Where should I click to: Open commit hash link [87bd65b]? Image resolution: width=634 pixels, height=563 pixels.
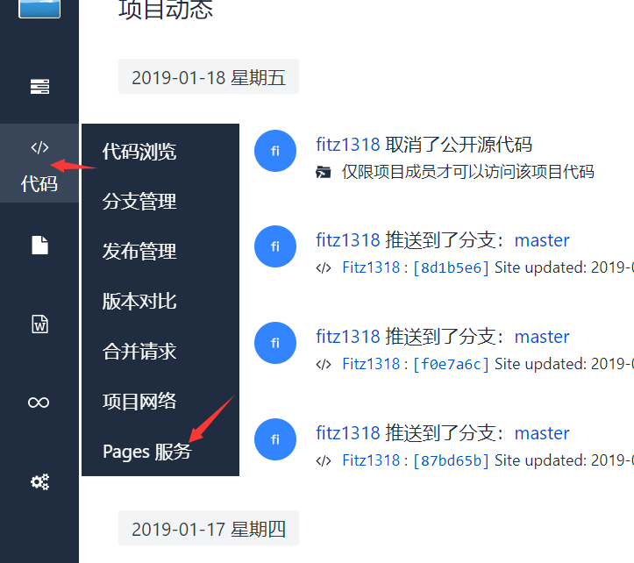coord(451,460)
